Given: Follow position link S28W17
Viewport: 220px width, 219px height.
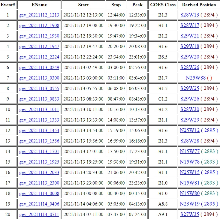Looking at the screenshot, I should point(190,25).
